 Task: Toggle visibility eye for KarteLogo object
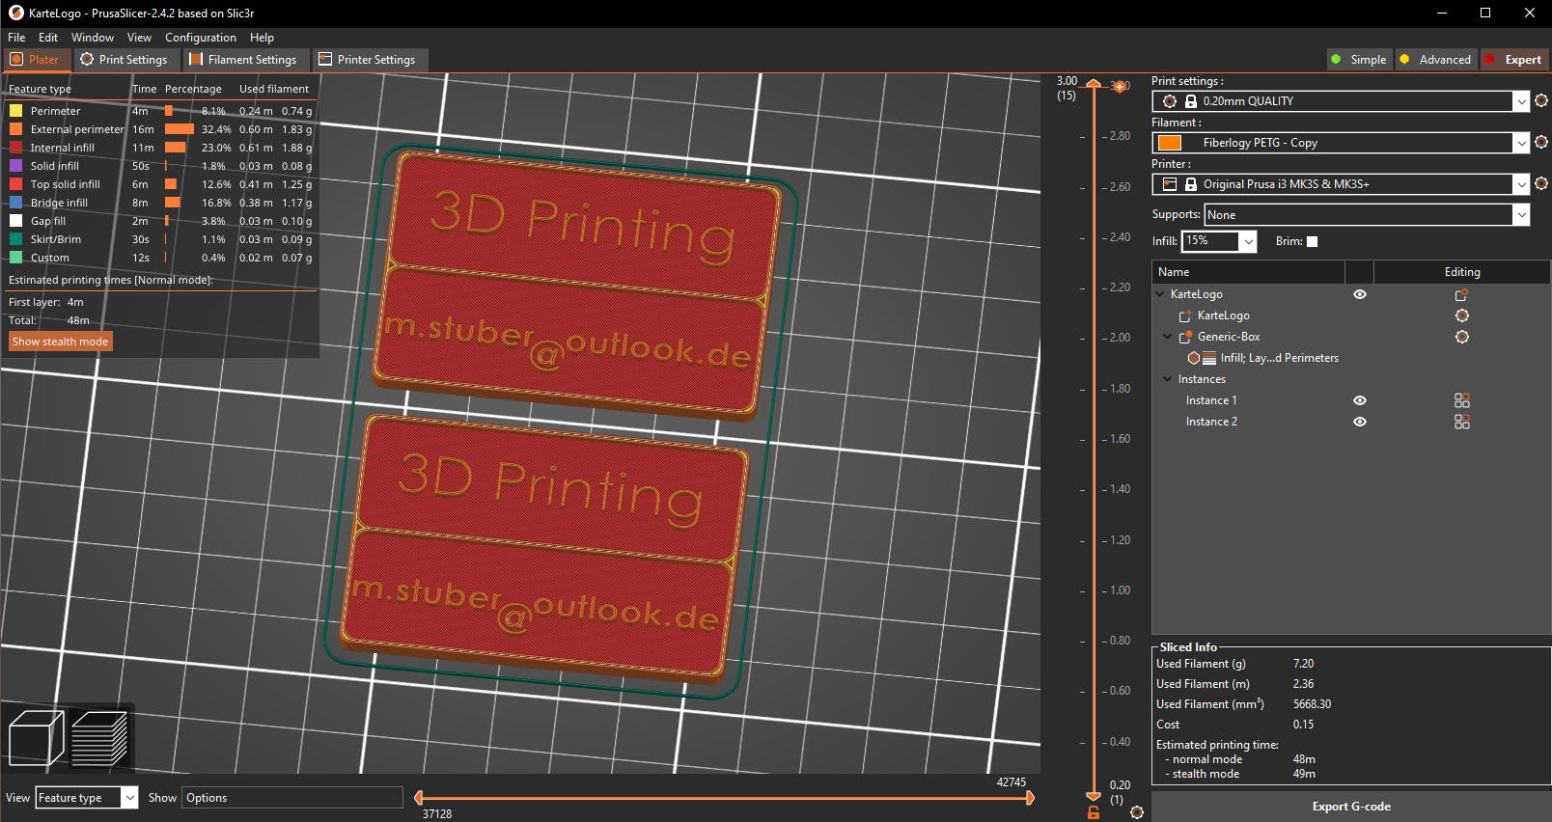[x=1360, y=294]
